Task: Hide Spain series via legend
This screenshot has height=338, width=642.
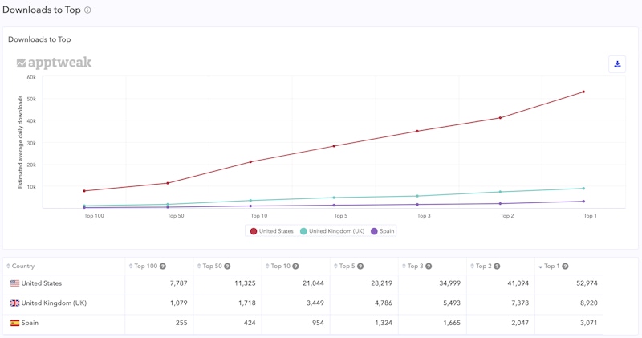Action: point(382,231)
